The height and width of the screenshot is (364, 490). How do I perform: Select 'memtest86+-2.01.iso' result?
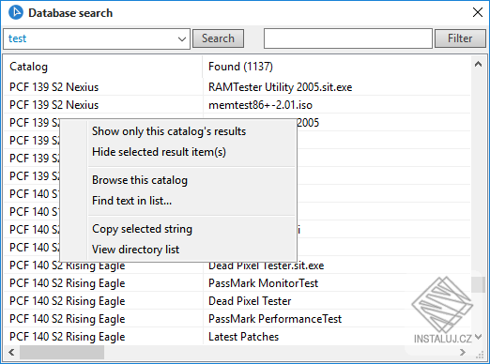260,105
